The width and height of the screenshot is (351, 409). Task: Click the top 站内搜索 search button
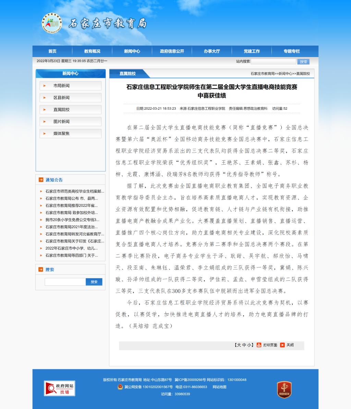[303, 62]
